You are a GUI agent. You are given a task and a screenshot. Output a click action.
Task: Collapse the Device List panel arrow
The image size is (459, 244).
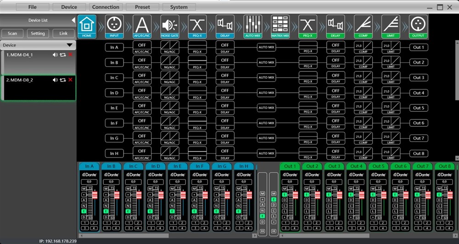[73, 21]
